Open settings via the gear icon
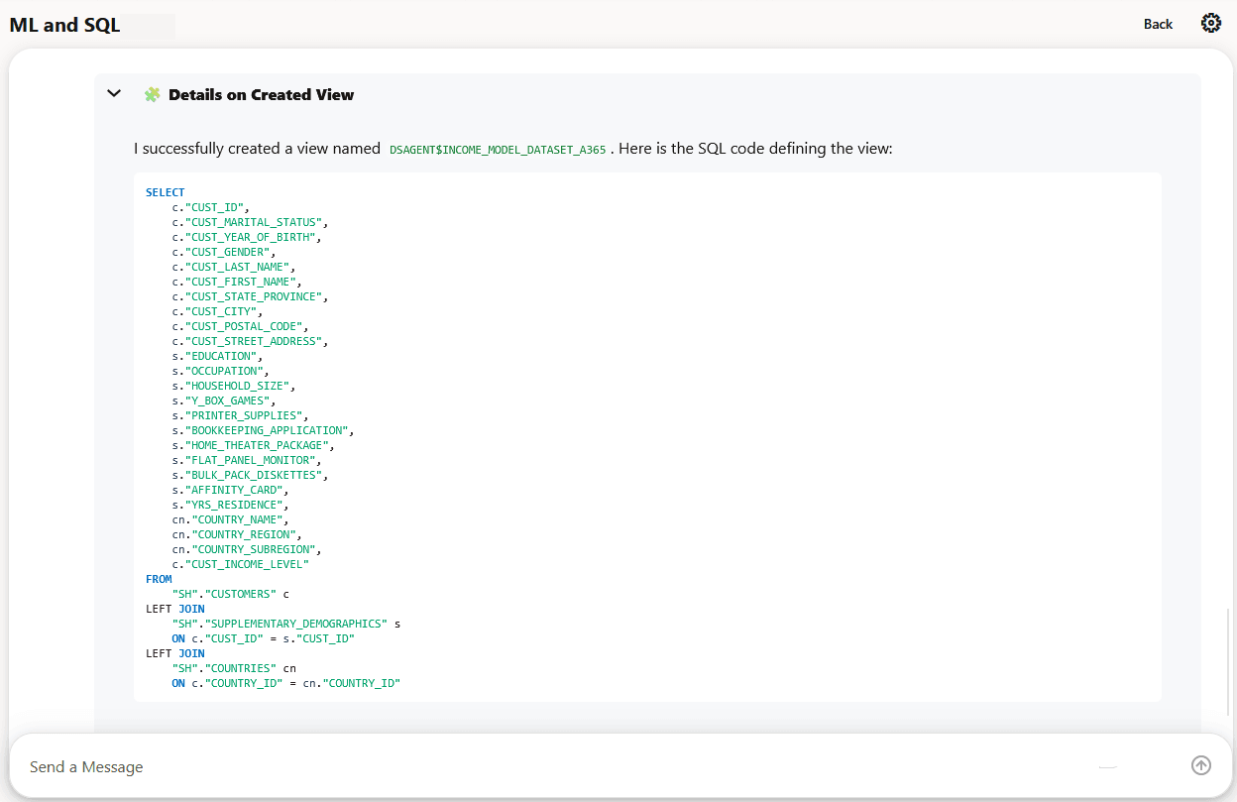This screenshot has width=1237, height=802. (x=1210, y=23)
